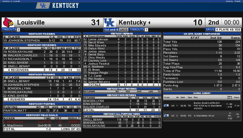Open UK Qtr-Game Comparison header
Screen dimensions: 243x138
(202, 34)
